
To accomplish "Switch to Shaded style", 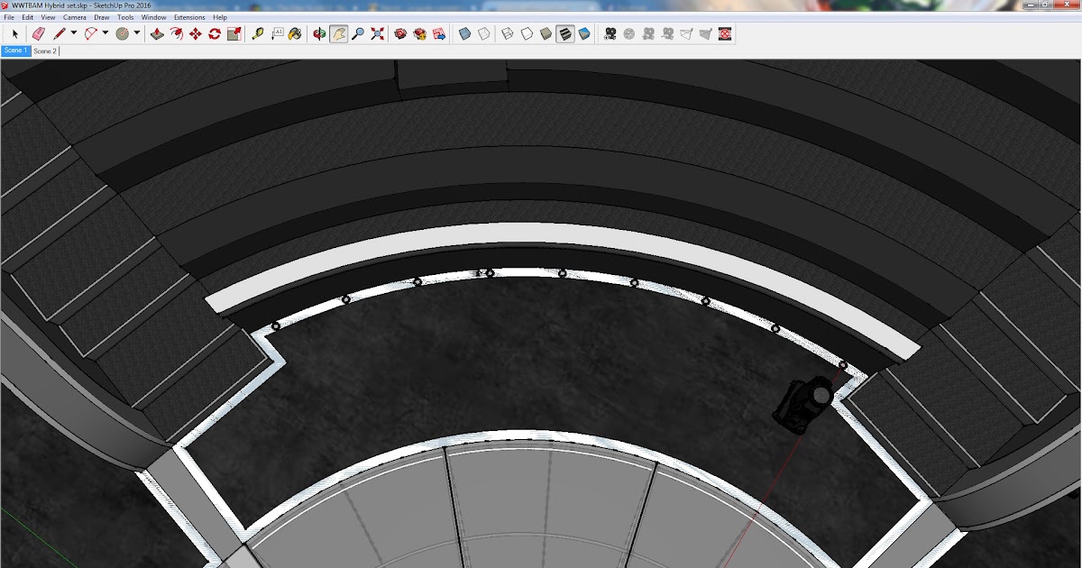I will 546,34.
